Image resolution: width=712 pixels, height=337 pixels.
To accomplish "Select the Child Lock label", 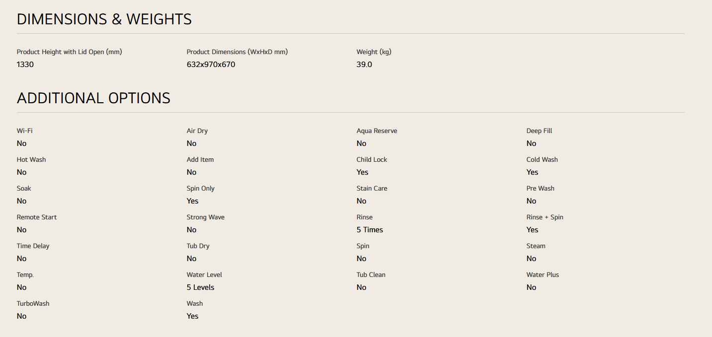I will tap(372, 160).
